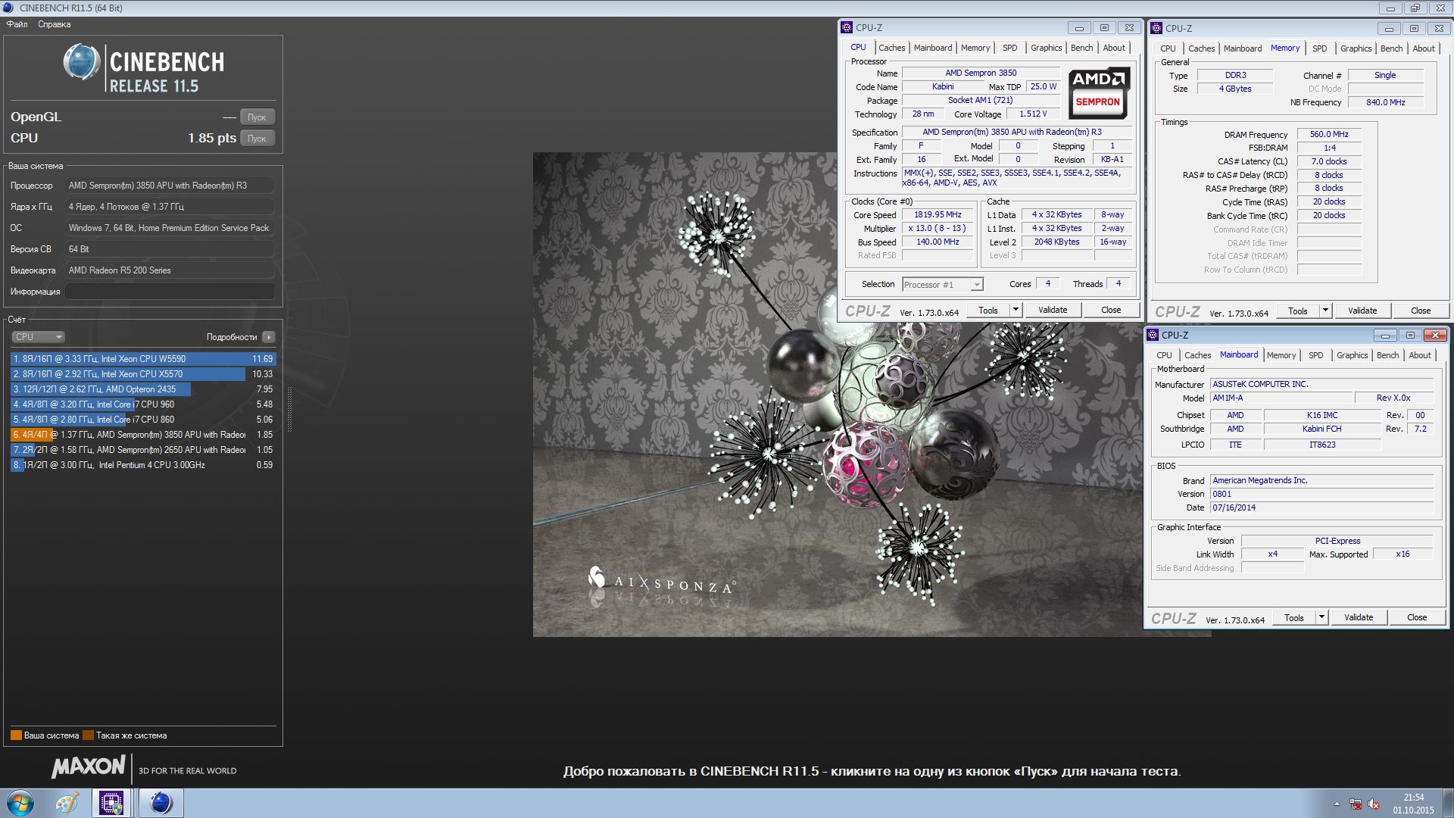Select ranking row Intel Pentium 4 CPU 3.00GHz
This screenshot has width=1454, height=818.
coord(143,465)
